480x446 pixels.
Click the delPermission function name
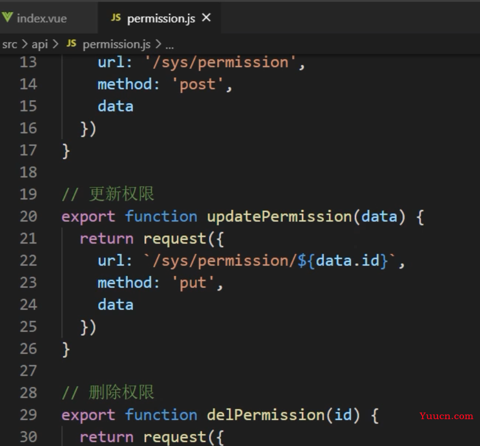266,415
